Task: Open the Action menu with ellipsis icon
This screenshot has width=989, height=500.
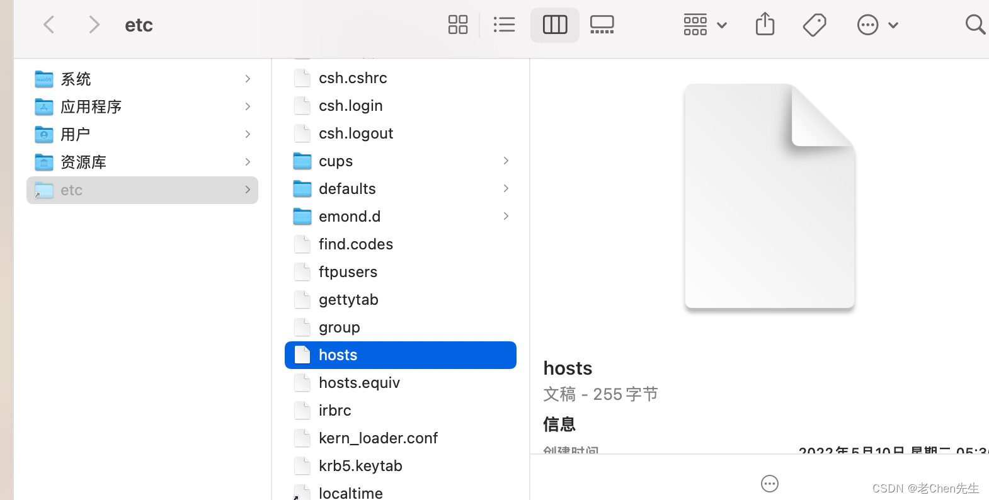Action: pos(878,25)
